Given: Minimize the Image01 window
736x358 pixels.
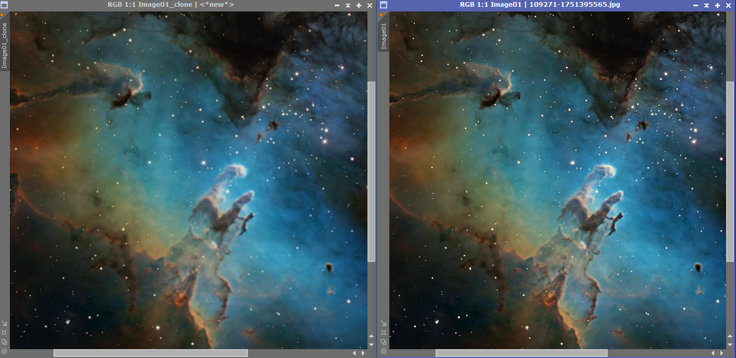Looking at the screenshot, I should click(x=695, y=5).
